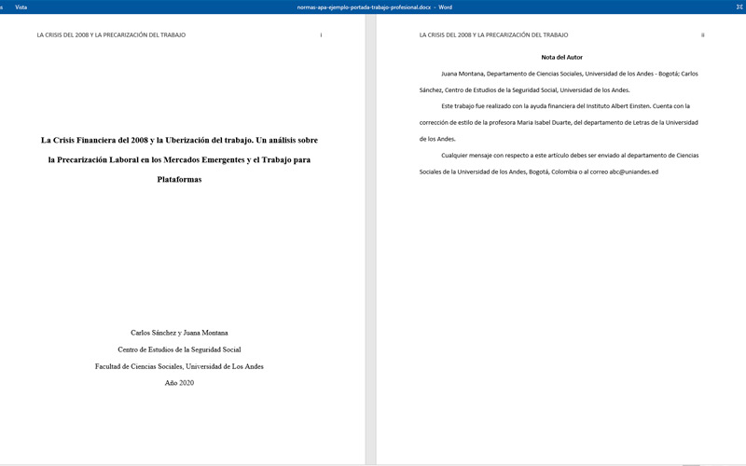This screenshot has height=466, width=746.
Task: Click page number 'i' on the cover page
Action: 321,34
